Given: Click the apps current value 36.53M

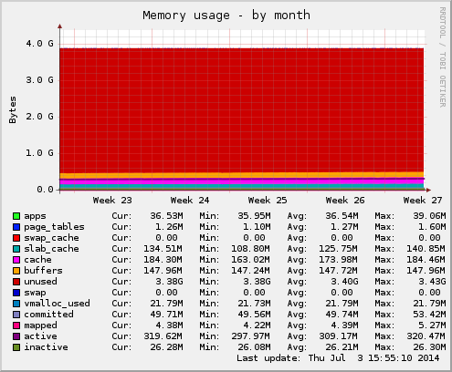Looking at the screenshot, I should 166,216.
